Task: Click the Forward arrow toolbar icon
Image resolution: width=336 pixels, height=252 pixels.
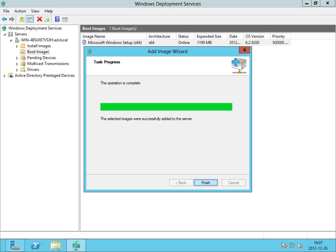Action: (x=12, y=19)
